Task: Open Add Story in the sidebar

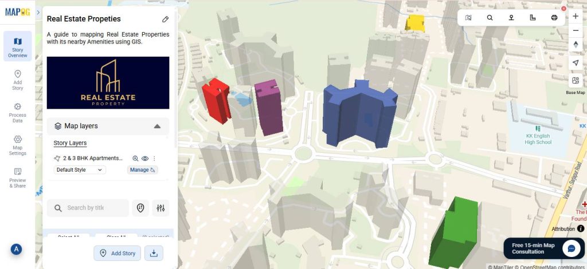Action: click(x=18, y=80)
